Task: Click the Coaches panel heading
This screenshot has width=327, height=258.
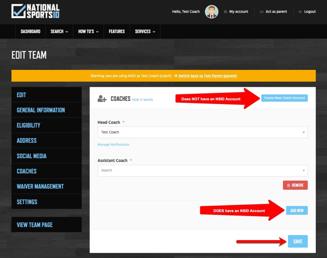Action: click(x=120, y=99)
